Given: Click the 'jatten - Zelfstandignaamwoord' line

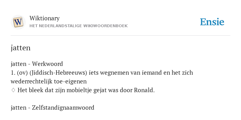Looking at the screenshot, I should pyautogui.click(x=52, y=108).
